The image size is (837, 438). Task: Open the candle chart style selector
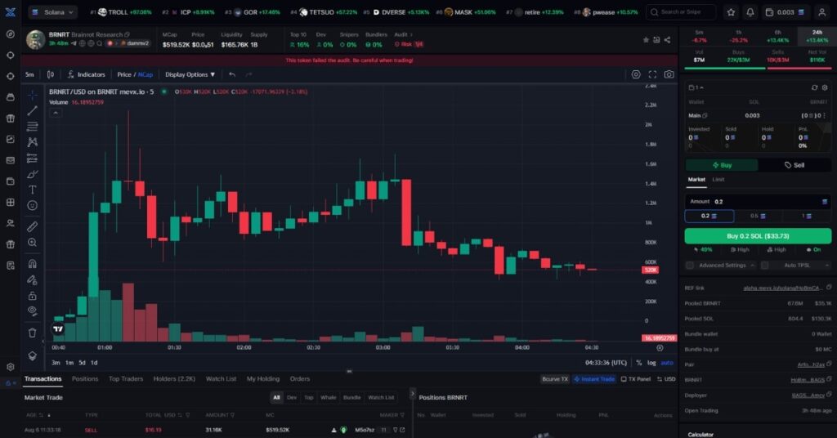51,74
